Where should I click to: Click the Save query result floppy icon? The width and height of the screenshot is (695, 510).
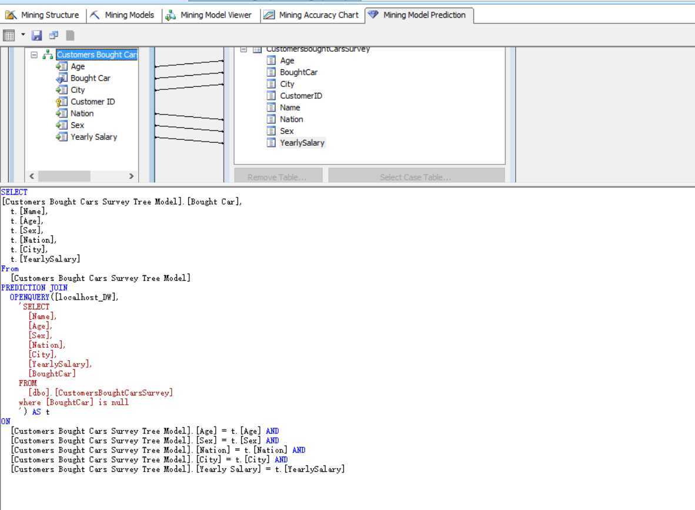[37, 35]
